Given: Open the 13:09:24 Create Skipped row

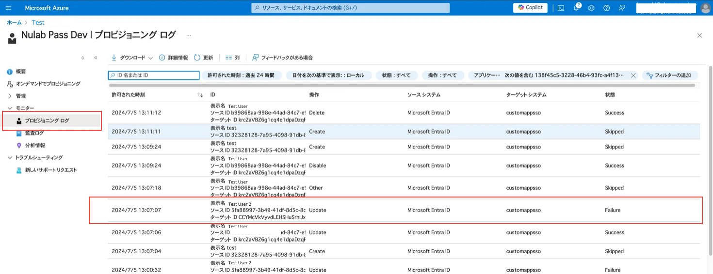Looking at the screenshot, I should pos(404,147).
